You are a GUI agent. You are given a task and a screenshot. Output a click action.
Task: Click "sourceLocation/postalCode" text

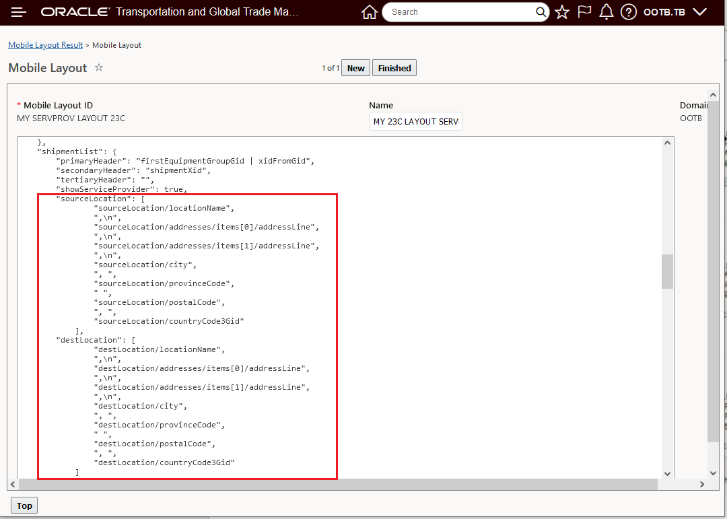pyautogui.click(x=160, y=302)
